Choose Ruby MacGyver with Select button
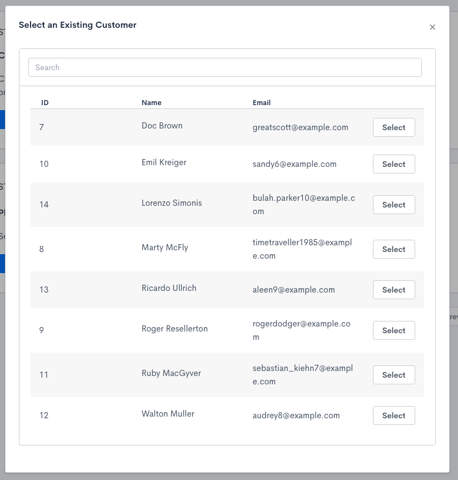Image resolution: width=458 pixels, height=480 pixels. pos(394,375)
